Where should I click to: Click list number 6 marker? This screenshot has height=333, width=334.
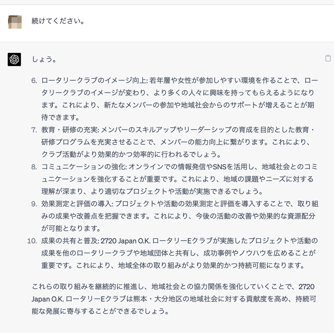coord(34,81)
